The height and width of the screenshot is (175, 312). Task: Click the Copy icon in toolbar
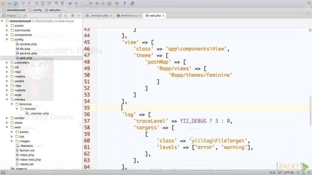pos(42,3)
